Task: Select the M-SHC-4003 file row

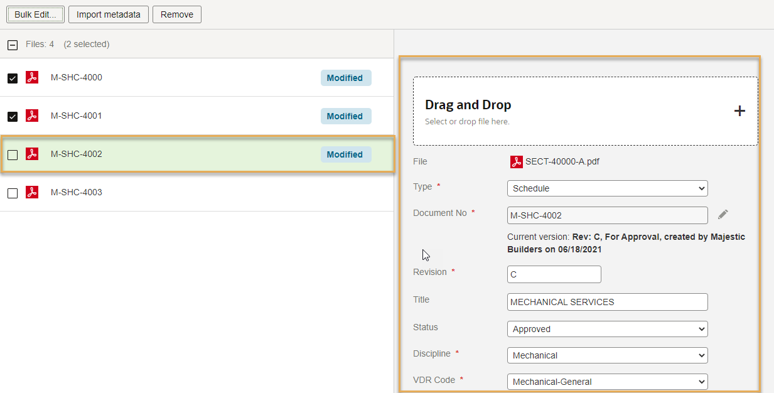Action: pos(188,192)
